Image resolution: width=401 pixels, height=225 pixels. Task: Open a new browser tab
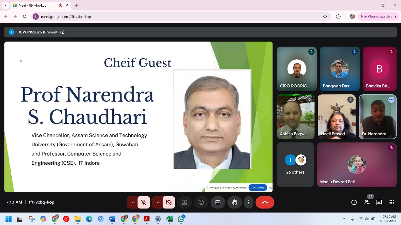pyautogui.click(x=76, y=5)
